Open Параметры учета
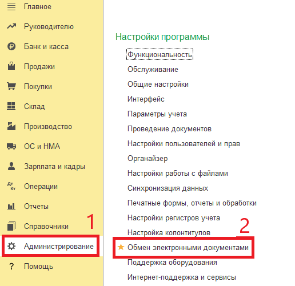The height and width of the screenshot is (286, 295). point(157,114)
